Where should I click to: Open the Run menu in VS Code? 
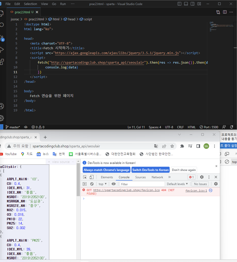[x=63, y=4]
